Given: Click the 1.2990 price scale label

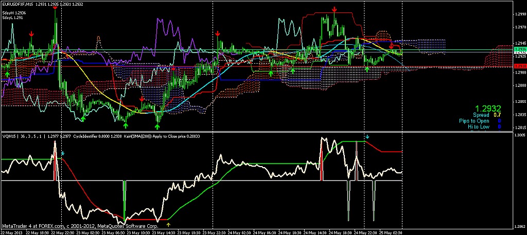Looking at the screenshot, I should [520, 14].
